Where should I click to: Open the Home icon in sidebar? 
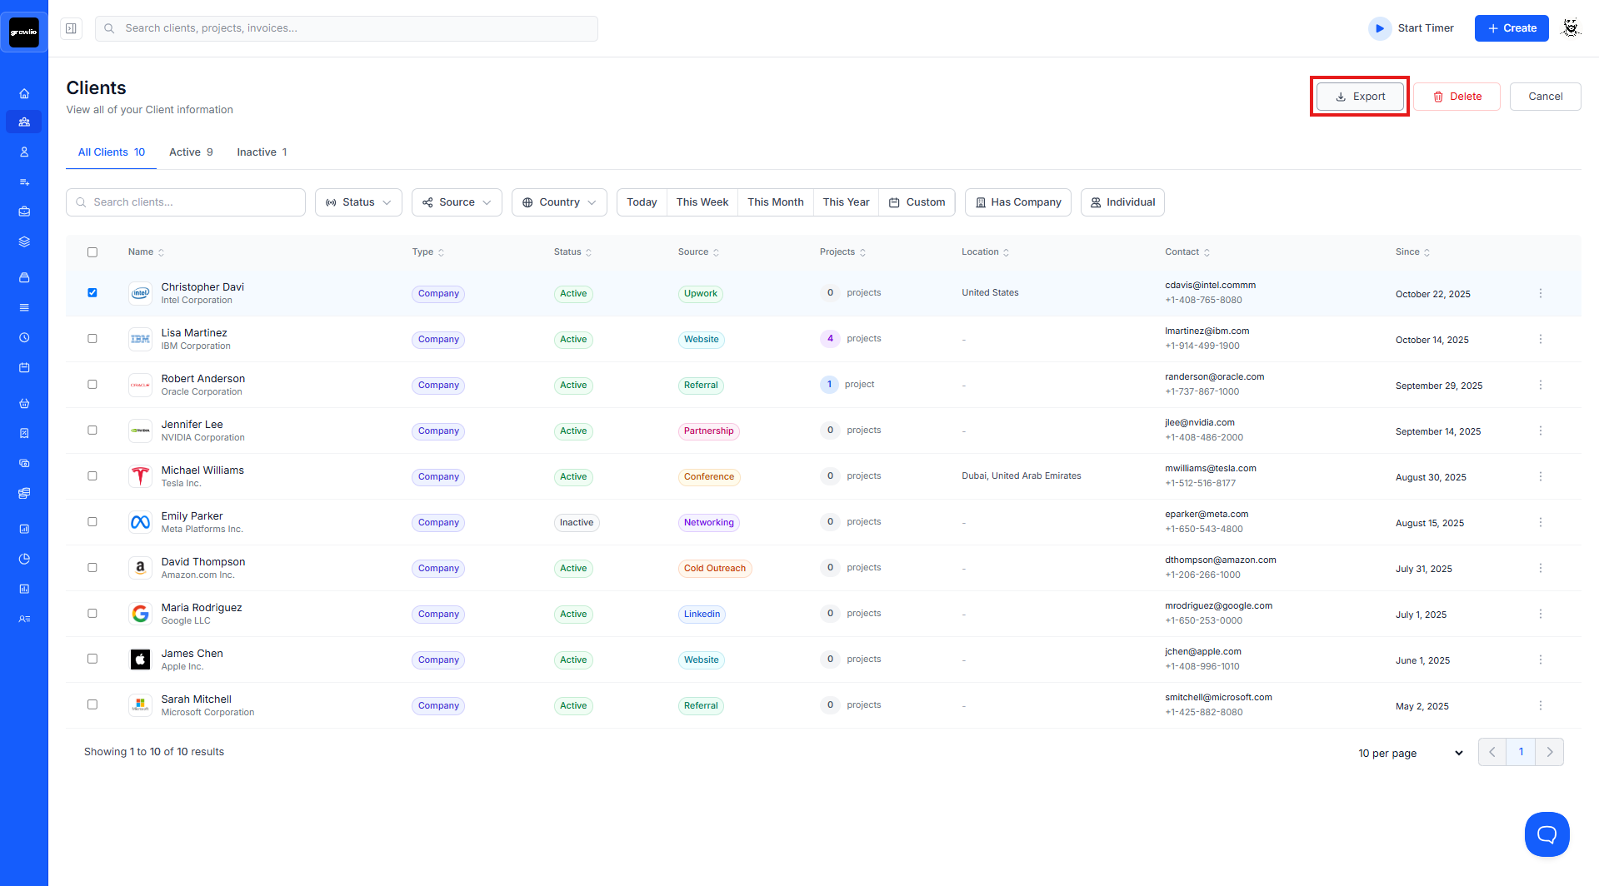(24, 93)
